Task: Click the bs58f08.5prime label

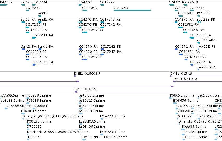Action: pyautogui.click(x=91, y=111)
